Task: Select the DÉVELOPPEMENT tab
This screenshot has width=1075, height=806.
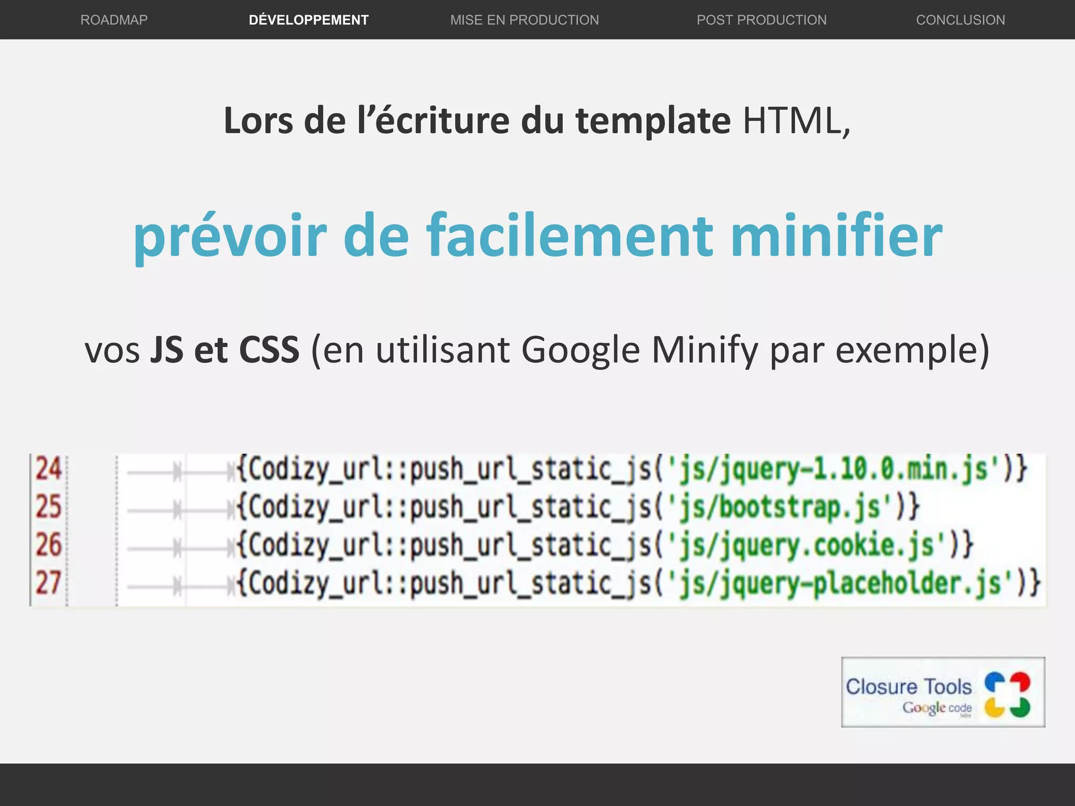Action: 309,20
